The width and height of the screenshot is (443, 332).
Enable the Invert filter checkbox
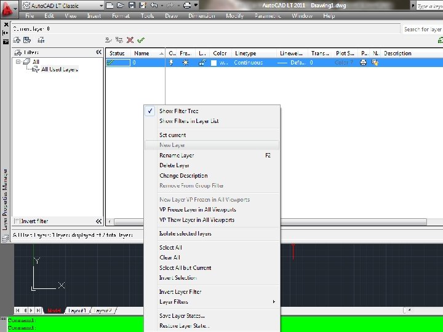(x=17, y=221)
